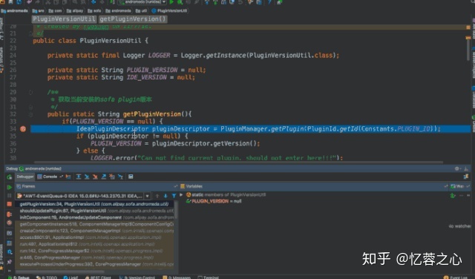
Task: Select the getComponentInstance:518 stack frame
Action: coord(94,224)
